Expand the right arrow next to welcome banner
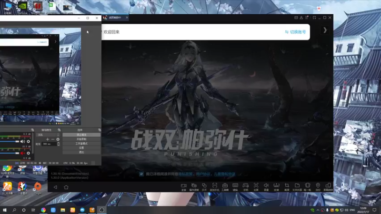The image size is (381, 214). [x=325, y=30]
